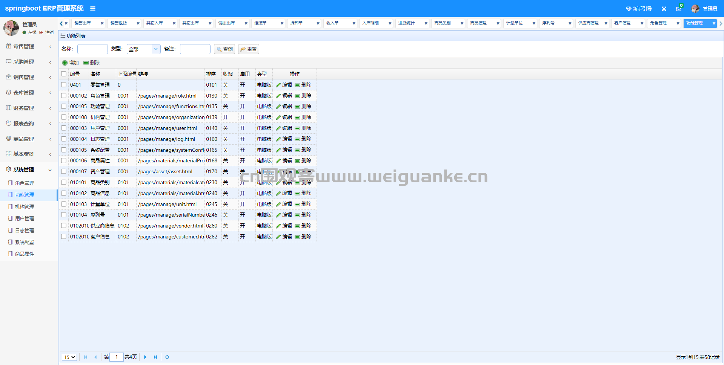The width and height of the screenshot is (724, 365).
Task: Check the 零售管理 row checkbox
Action: click(64, 85)
